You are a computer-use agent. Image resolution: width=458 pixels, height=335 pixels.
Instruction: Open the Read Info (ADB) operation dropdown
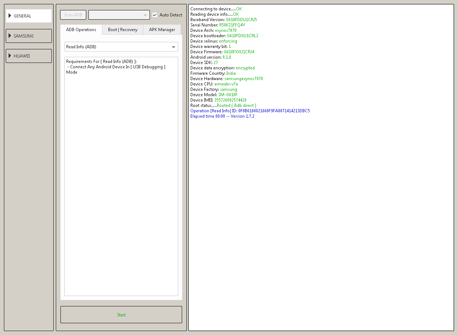(x=121, y=47)
